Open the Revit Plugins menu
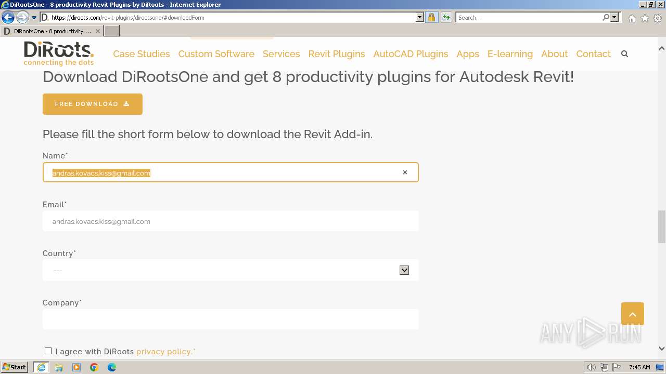The width and height of the screenshot is (666, 374). point(336,54)
